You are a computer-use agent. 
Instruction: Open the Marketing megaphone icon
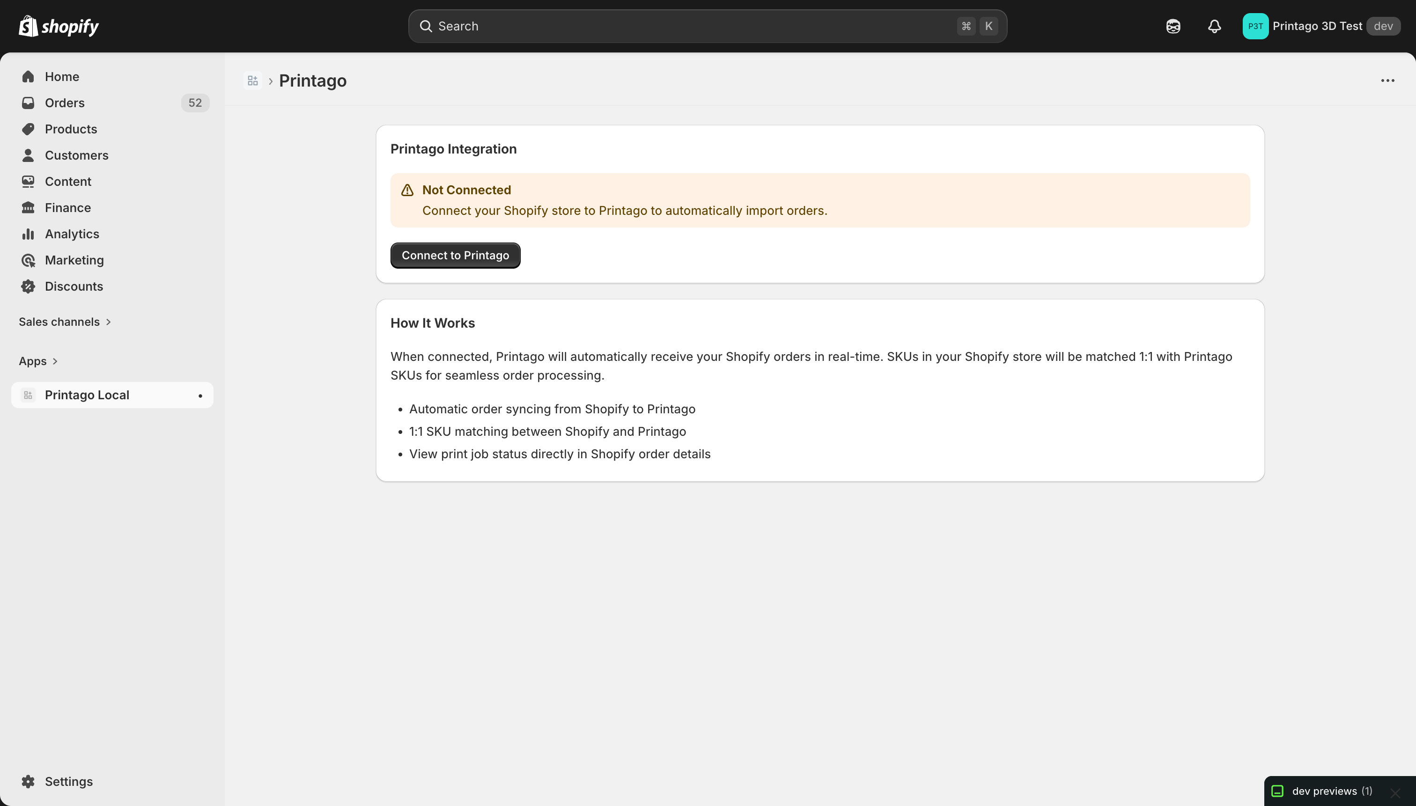click(x=28, y=260)
